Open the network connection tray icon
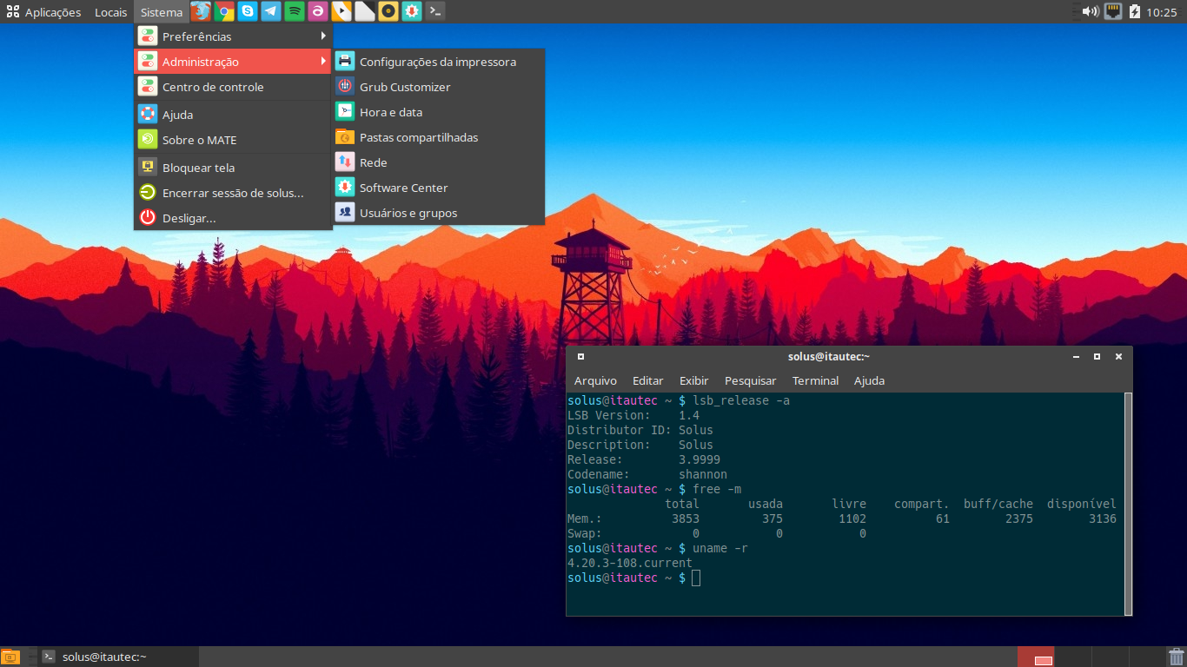This screenshot has height=667, width=1187. pos(1113,12)
